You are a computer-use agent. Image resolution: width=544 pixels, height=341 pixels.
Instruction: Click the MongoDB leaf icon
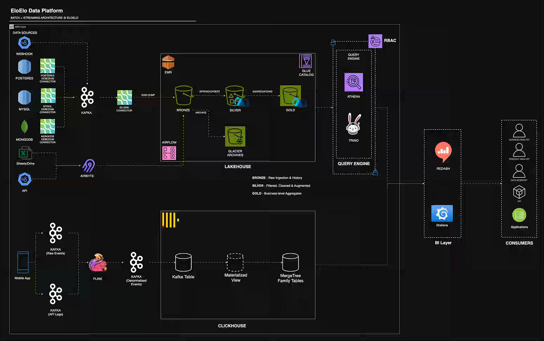pyautogui.click(x=24, y=127)
